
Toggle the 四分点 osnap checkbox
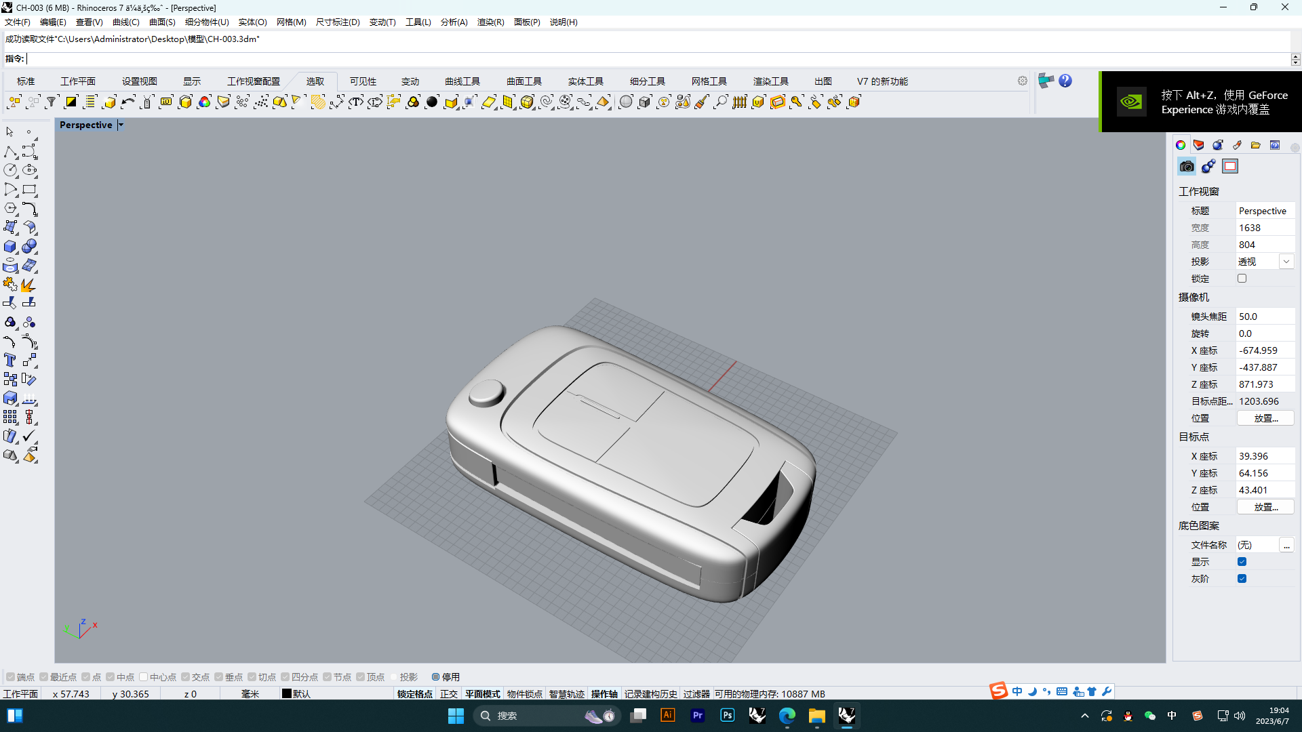click(285, 677)
